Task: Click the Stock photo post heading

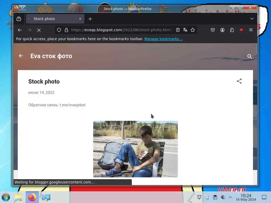Action: click(x=44, y=81)
